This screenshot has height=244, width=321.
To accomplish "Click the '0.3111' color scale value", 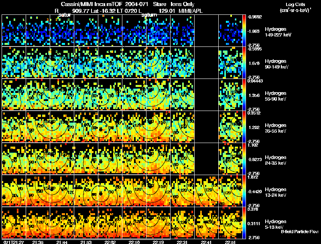I will (254, 224).
